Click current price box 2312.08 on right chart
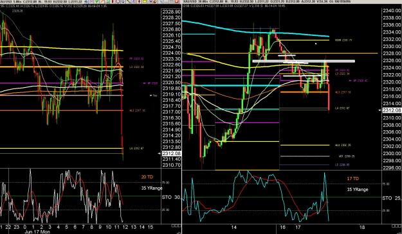Viewport: 402px width, 234px height. point(392,110)
